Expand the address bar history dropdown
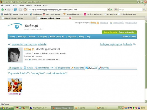 (108, 10)
